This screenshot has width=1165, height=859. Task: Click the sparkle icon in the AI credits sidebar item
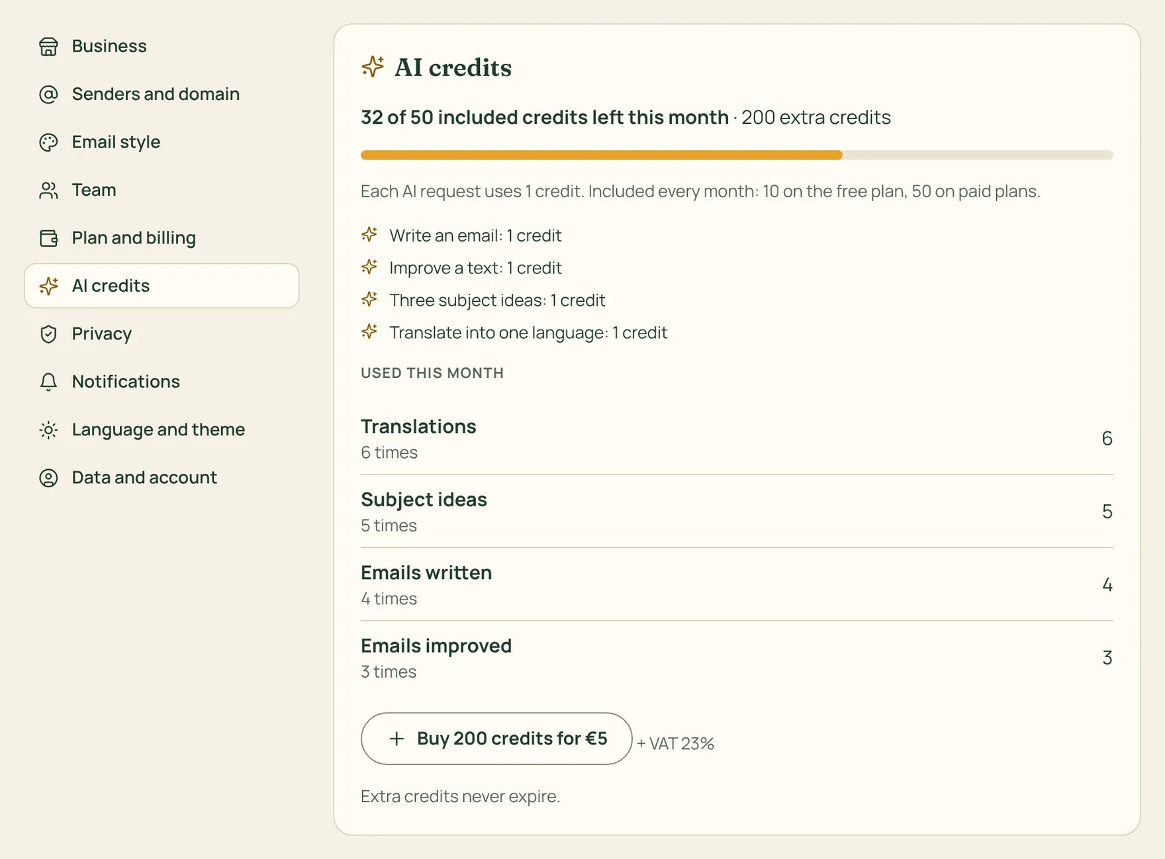pos(48,286)
